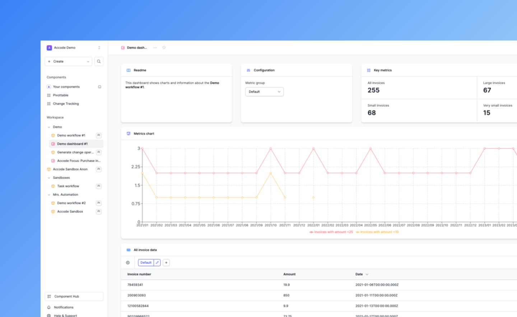
Task: Click the Demo dash... tab title
Action: [137, 48]
